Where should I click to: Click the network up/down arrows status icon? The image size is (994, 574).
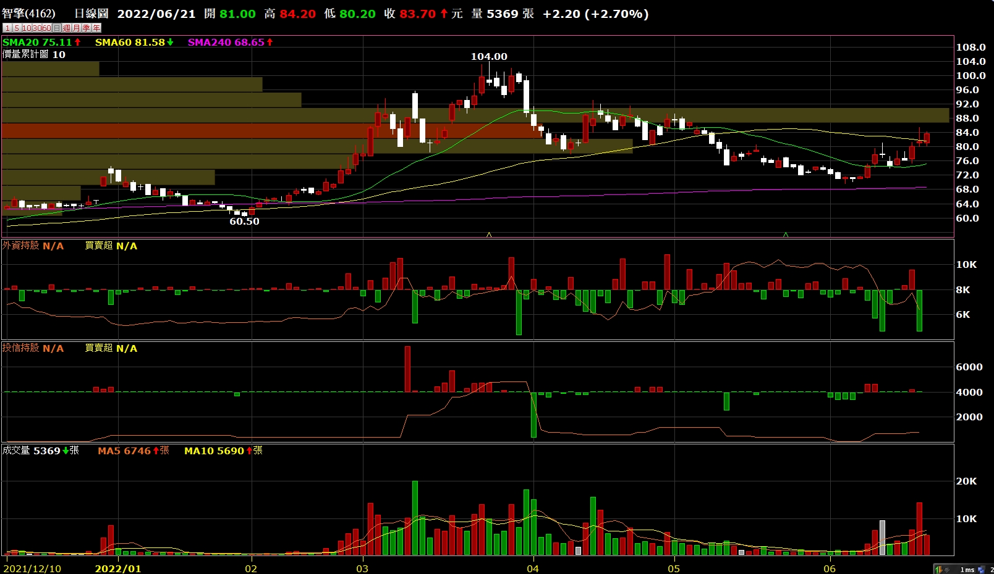point(938,570)
